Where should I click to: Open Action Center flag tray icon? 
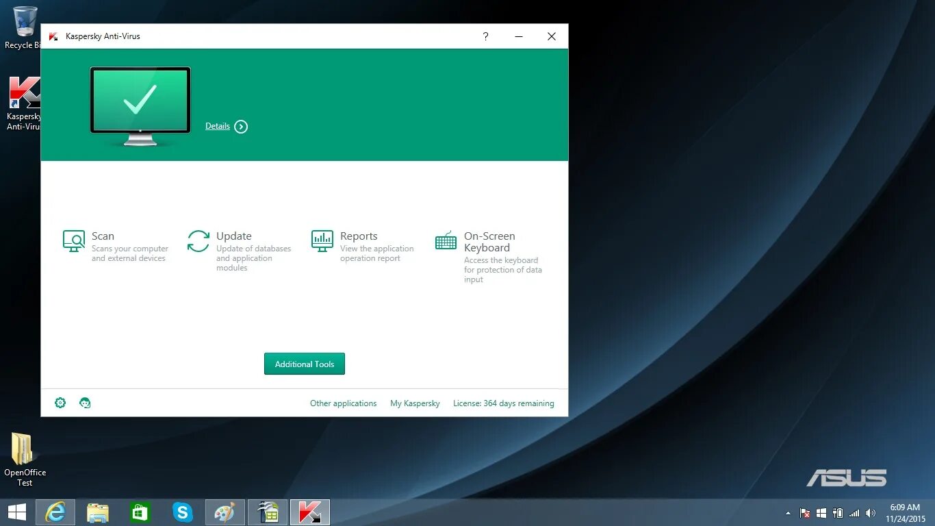[805, 513]
